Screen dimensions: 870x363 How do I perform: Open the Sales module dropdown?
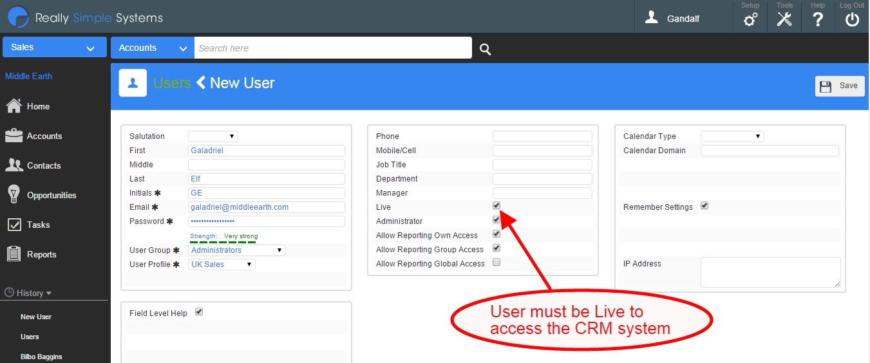55,48
